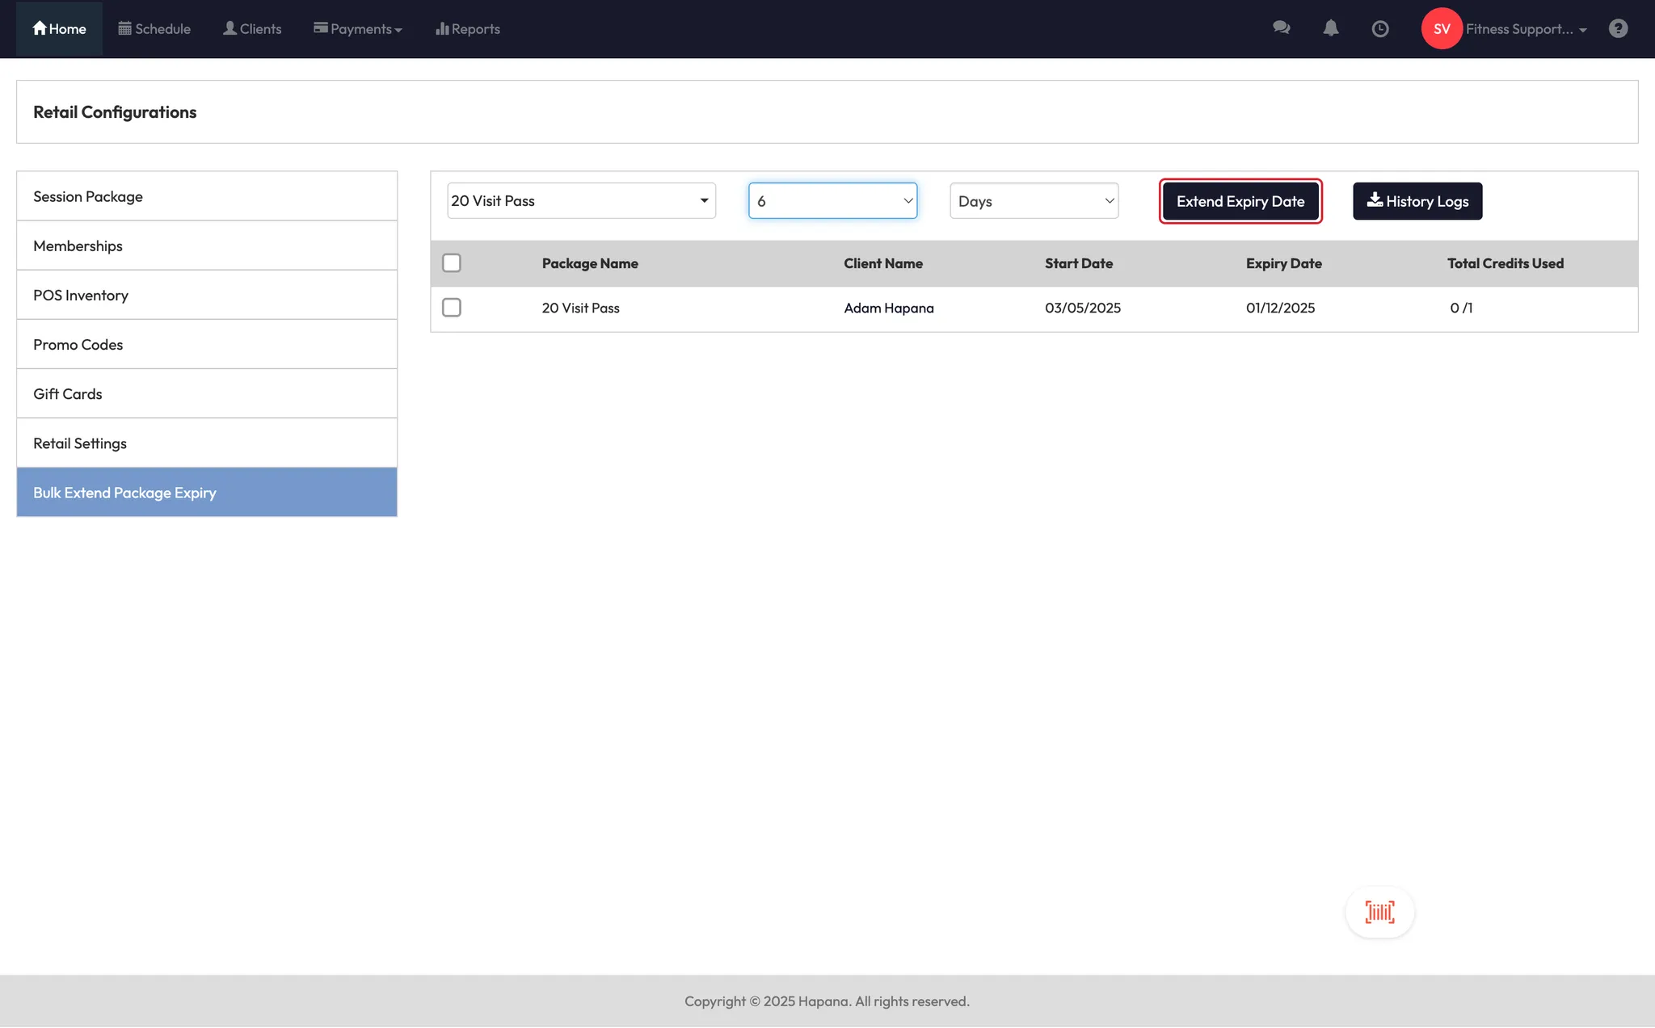The height and width of the screenshot is (1028, 1655).
Task: Check the select-all header checkbox
Action: point(452,263)
